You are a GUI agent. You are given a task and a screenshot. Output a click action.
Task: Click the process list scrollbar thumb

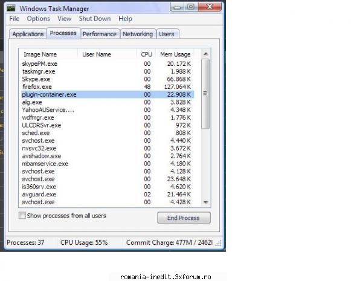205,94
